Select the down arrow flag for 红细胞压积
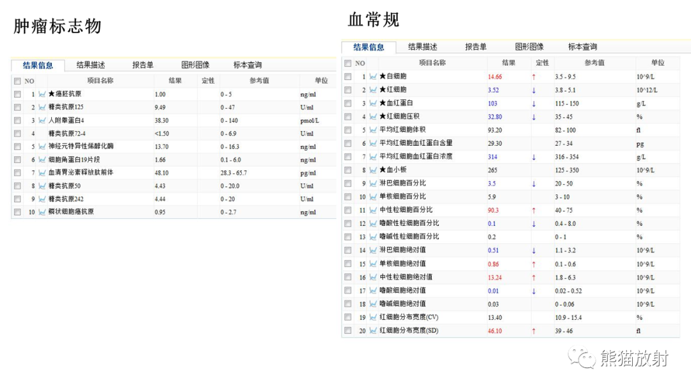The image size is (691, 389). tap(534, 117)
